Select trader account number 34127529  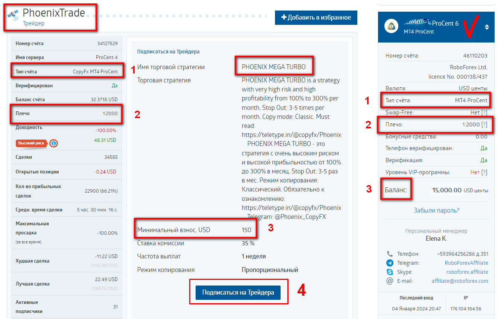click(x=108, y=44)
